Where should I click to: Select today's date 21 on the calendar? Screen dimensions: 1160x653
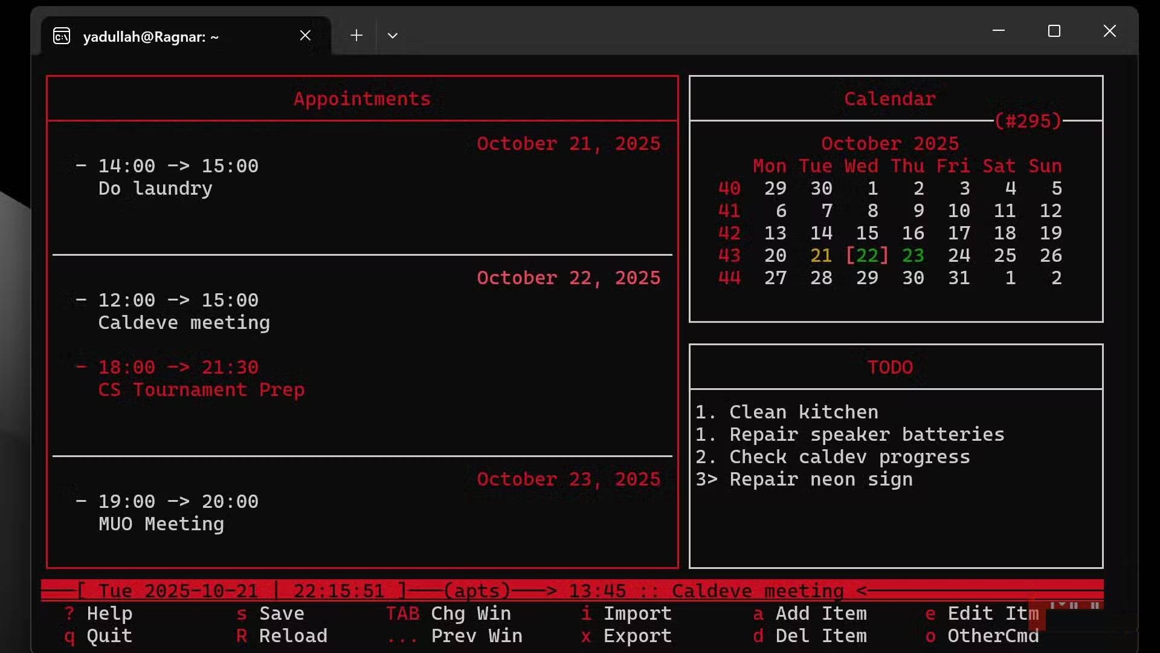[x=821, y=255]
